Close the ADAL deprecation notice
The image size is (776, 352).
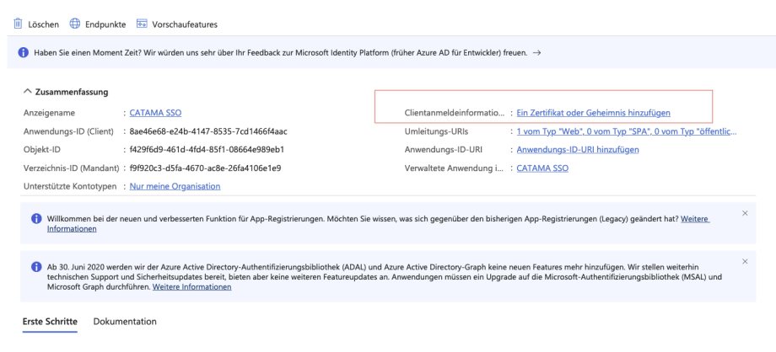[744, 263]
